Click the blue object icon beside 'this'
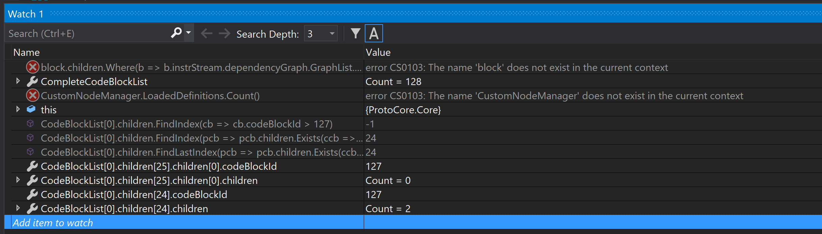 pos(31,109)
